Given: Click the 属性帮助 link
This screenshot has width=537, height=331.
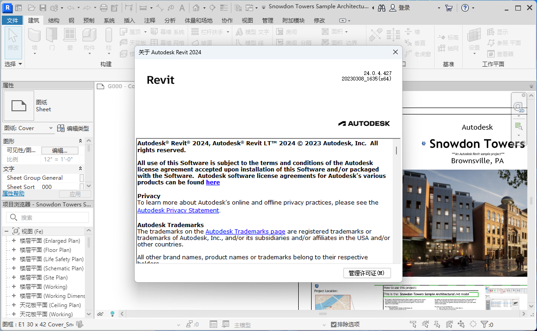Looking at the screenshot, I should [13, 194].
